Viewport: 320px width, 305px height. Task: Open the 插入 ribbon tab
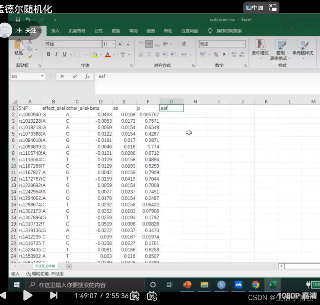pyautogui.click(x=55, y=31)
